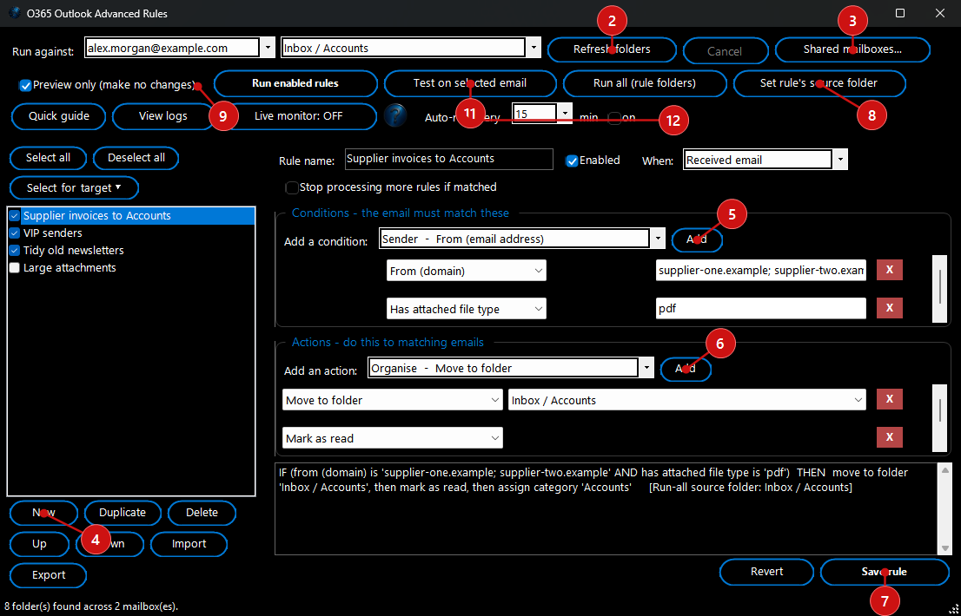The width and height of the screenshot is (961, 616).
Task: Open the Inbox / Accounts run-against folder dropdown
Action: click(x=534, y=48)
